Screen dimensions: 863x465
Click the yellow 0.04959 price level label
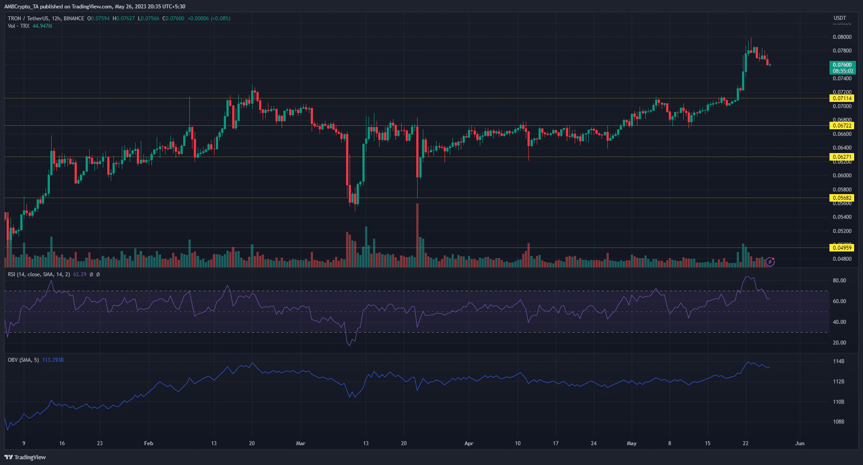click(842, 248)
